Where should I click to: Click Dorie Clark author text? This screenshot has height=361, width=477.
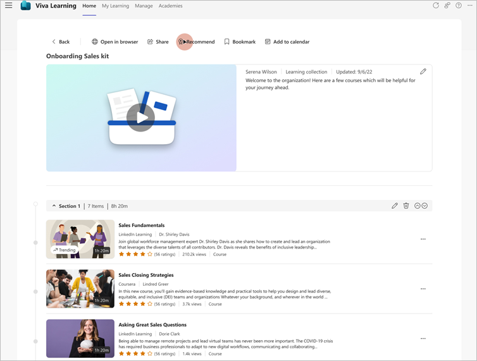click(170, 334)
